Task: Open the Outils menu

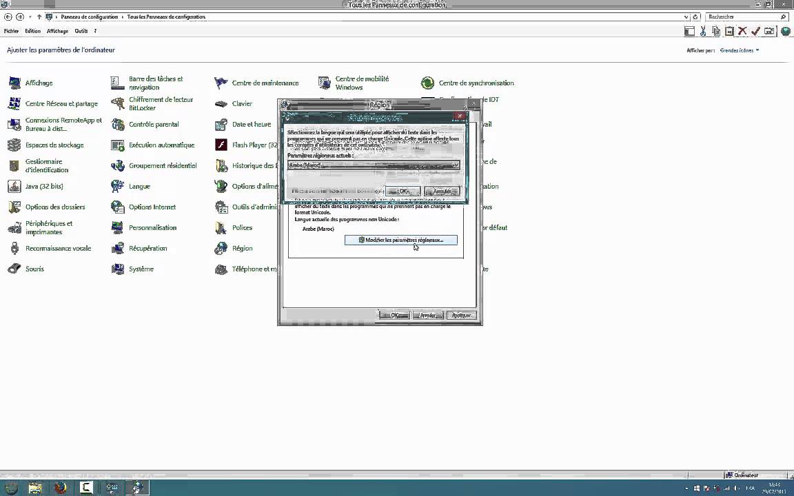Action: pyautogui.click(x=81, y=32)
